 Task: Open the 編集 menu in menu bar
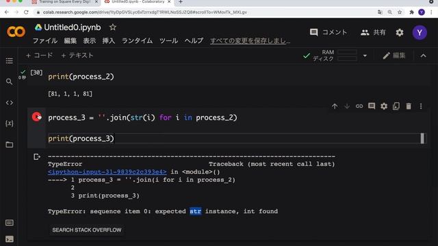click(70, 41)
